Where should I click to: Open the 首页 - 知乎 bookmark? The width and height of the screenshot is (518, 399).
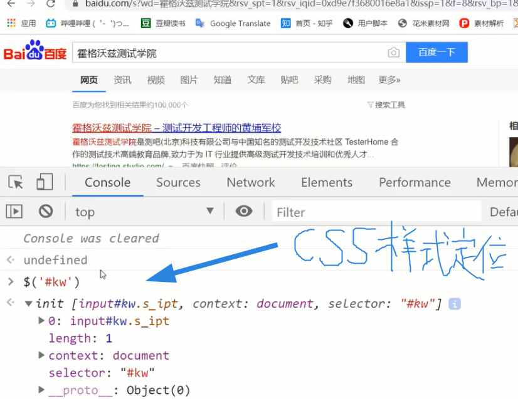pos(307,23)
